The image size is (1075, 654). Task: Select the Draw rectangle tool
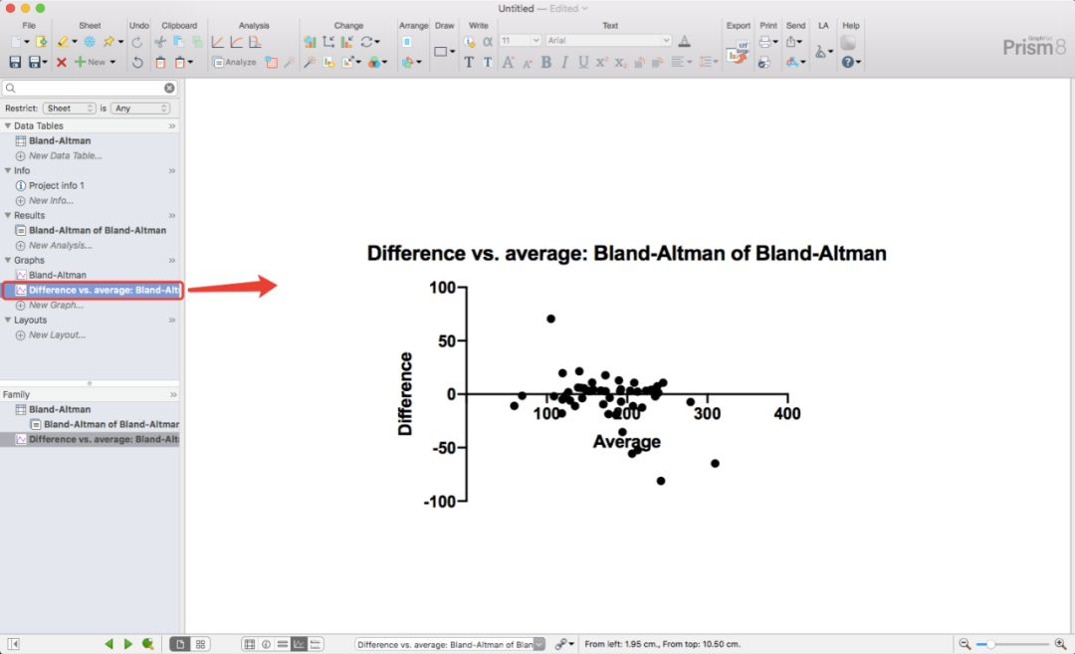(x=439, y=50)
